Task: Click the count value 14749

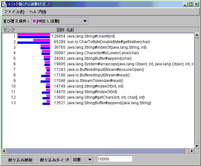Action: (x=59, y=86)
